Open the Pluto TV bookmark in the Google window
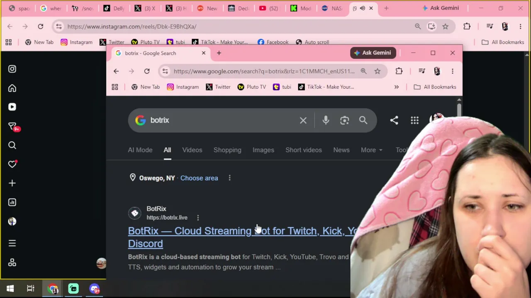The width and height of the screenshot is (531, 298). pyautogui.click(x=251, y=87)
